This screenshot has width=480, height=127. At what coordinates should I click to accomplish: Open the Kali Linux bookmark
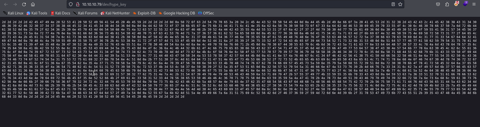pos(13,13)
